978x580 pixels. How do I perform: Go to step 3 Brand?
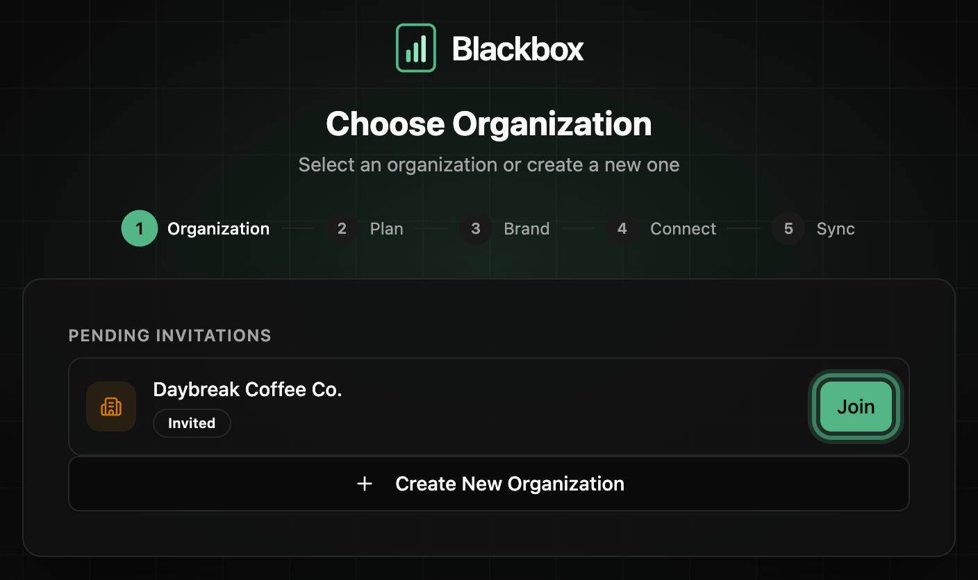pos(504,229)
